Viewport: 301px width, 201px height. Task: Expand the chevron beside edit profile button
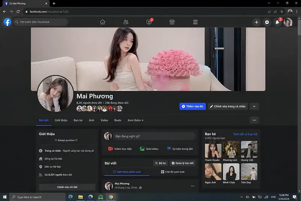pyautogui.click(x=254, y=106)
